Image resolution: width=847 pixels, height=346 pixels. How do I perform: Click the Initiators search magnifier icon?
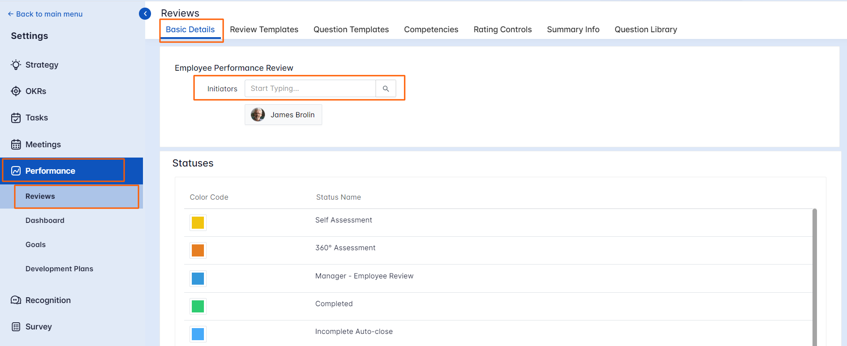(x=386, y=89)
